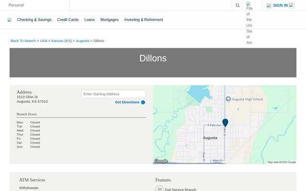
Task: Click Map data ©2026 Google attribution
Action: (x=282, y=162)
